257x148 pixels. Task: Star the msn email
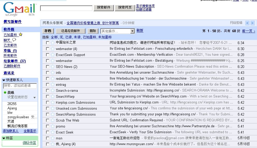53,138
